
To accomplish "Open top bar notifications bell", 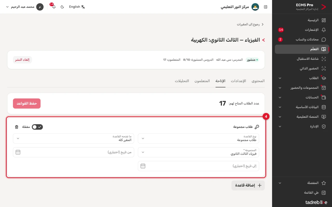I will click(54, 7).
